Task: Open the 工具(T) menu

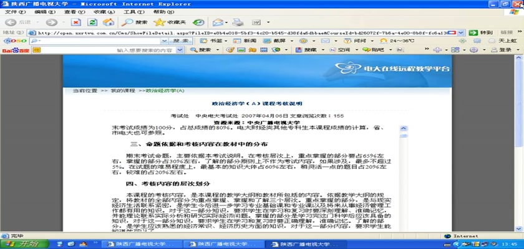Action: tap(134, 12)
